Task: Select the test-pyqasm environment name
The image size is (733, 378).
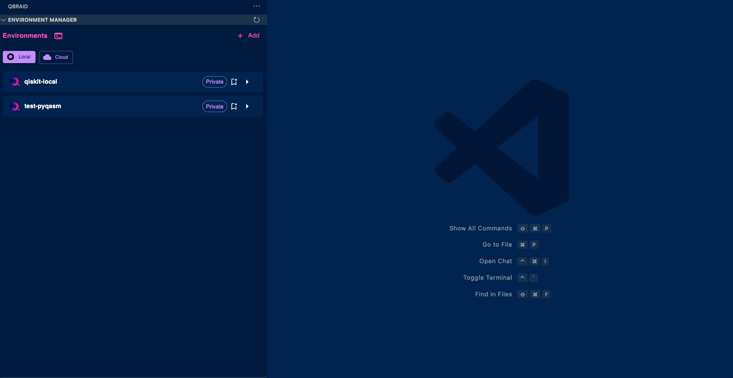Action: 43,106
